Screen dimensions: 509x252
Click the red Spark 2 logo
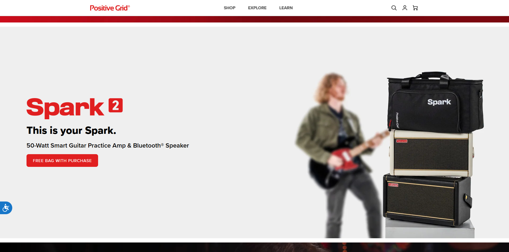74,108
